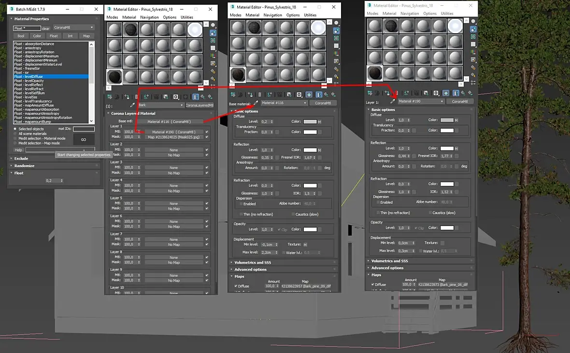This screenshot has width=570, height=353.
Task: Open CoronaMtl material type dropdown in Batch MEdit
Action: [x=74, y=28]
